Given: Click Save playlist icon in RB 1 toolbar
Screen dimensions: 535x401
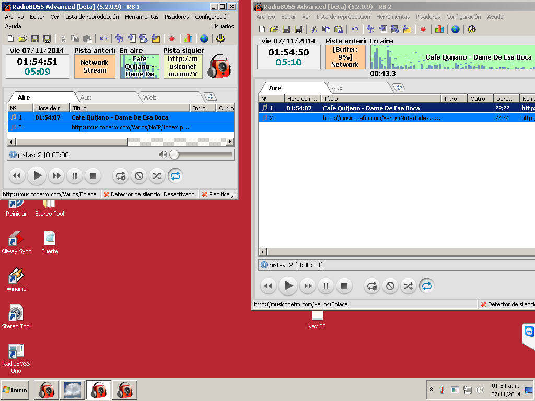Looking at the screenshot, I should 35,39.
